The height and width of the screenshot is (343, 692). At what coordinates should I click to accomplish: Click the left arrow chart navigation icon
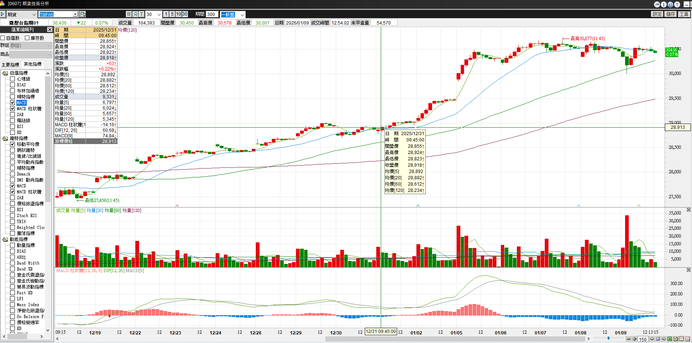[x=652, y=339]
